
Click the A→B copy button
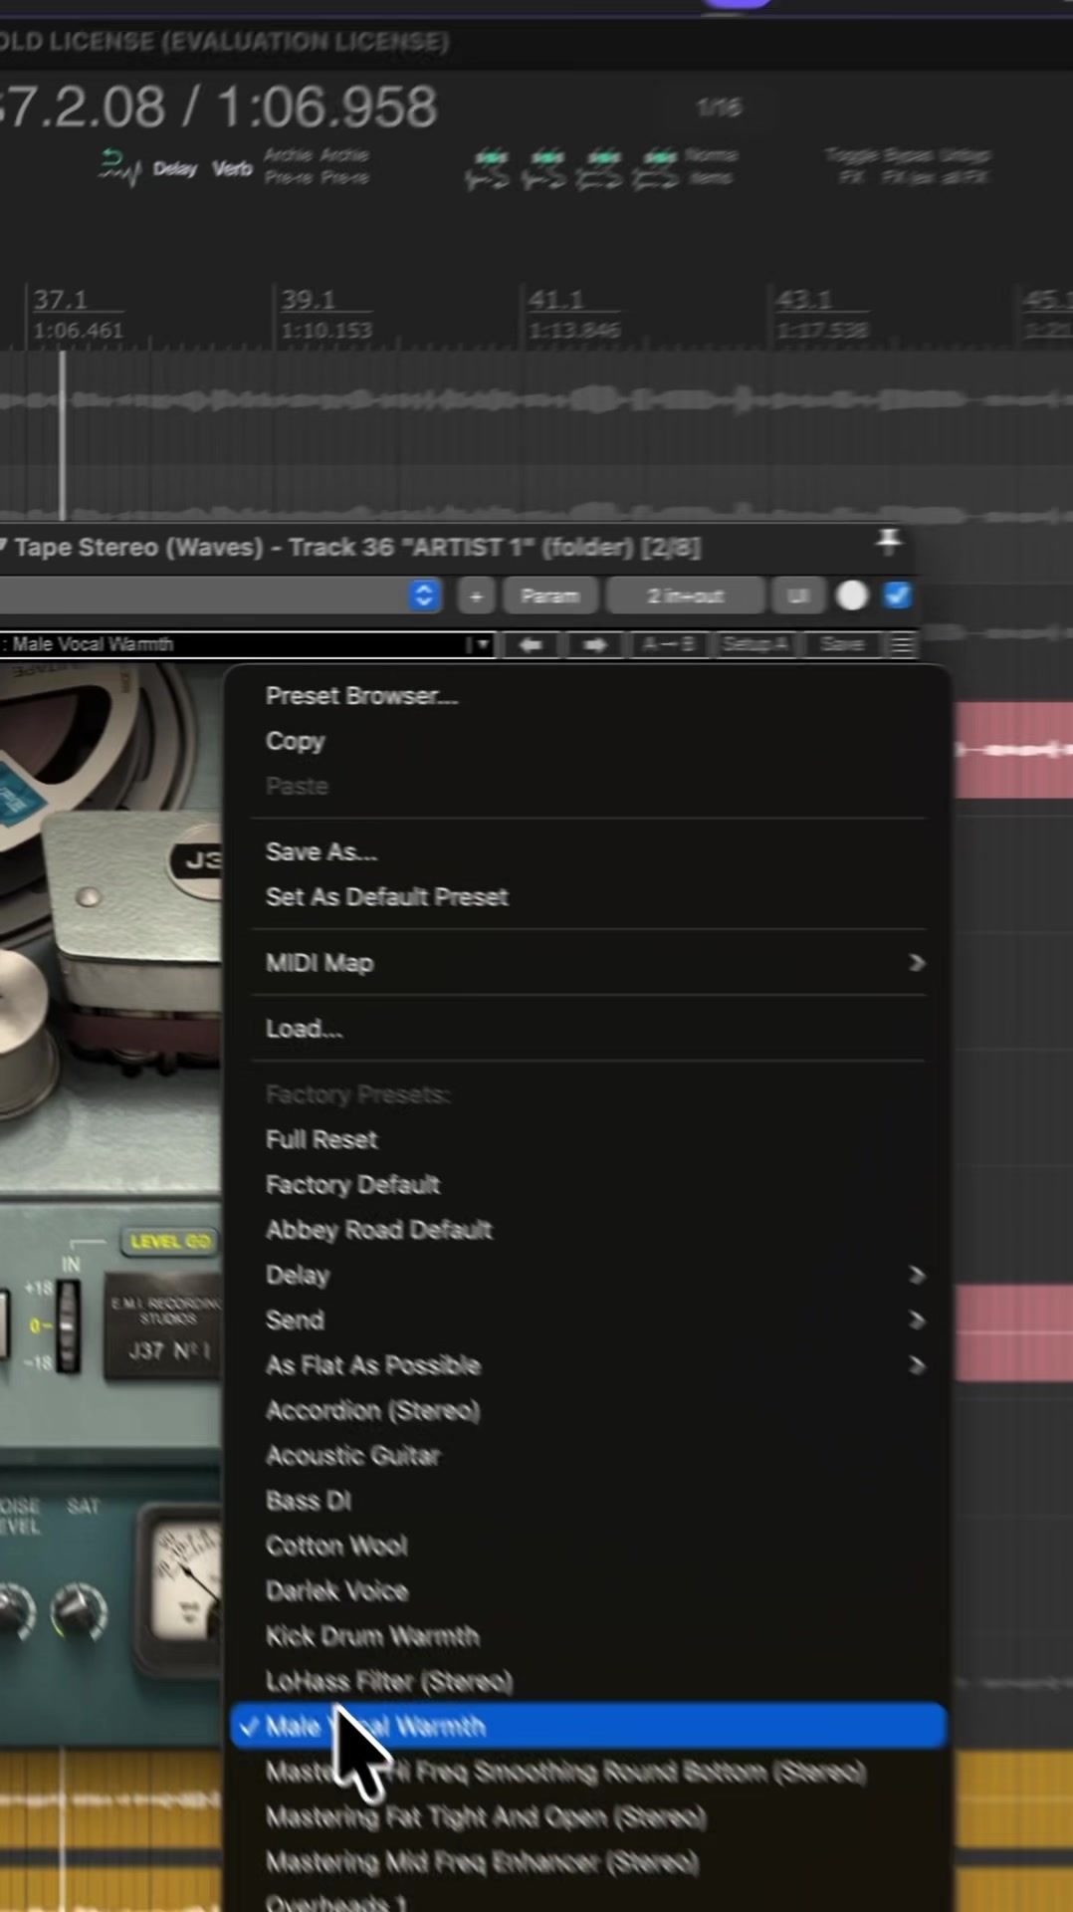coord(669,644)
